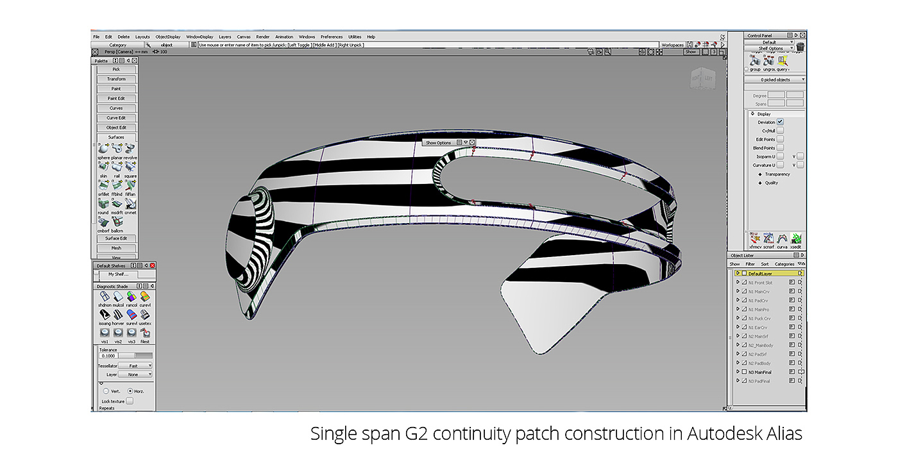This screenshot has width=898, height=459.
Task: Activate the rail surface tool
Action: (x=117, y=167)
